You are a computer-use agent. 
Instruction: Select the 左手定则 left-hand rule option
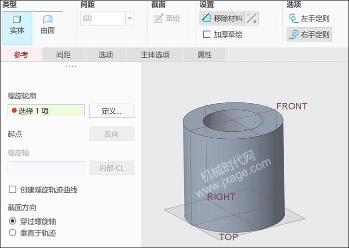tap(309, 18)
